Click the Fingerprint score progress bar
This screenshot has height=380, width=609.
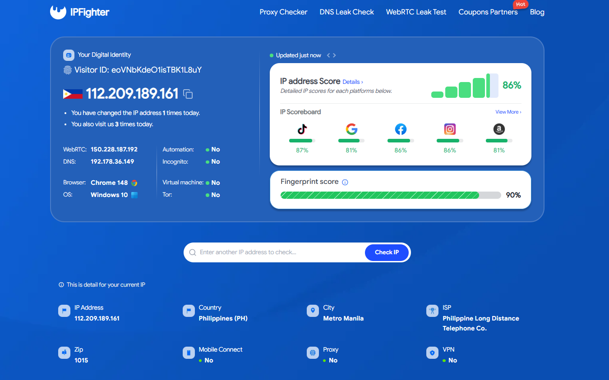tap(391, 195)
